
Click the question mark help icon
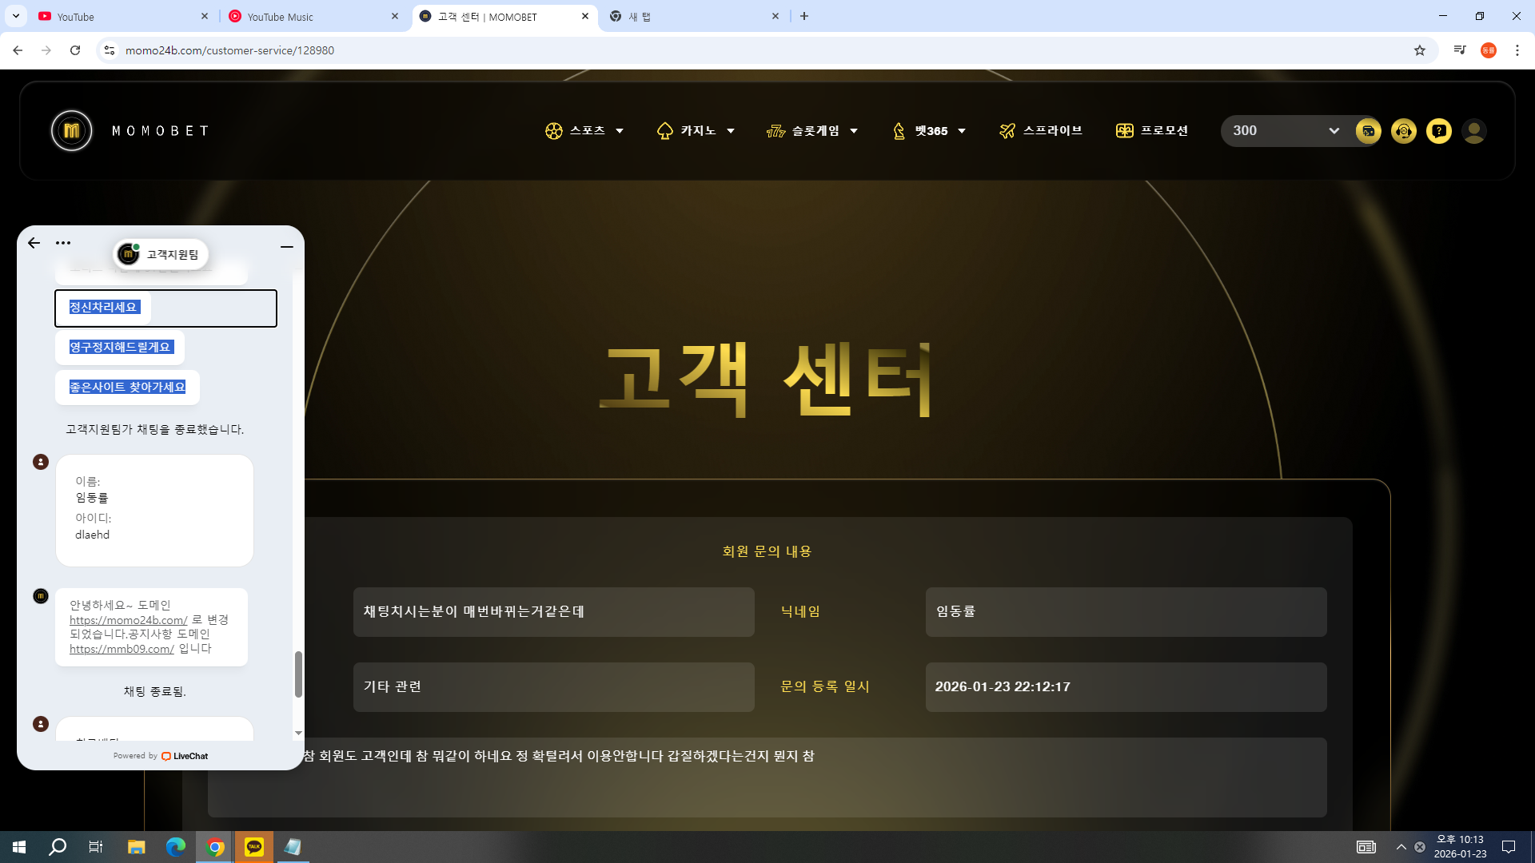(x=1438, y=131)
